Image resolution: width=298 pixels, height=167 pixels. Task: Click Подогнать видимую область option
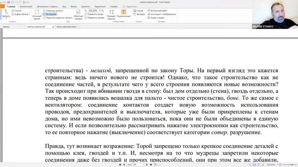[x=58, y=18]
